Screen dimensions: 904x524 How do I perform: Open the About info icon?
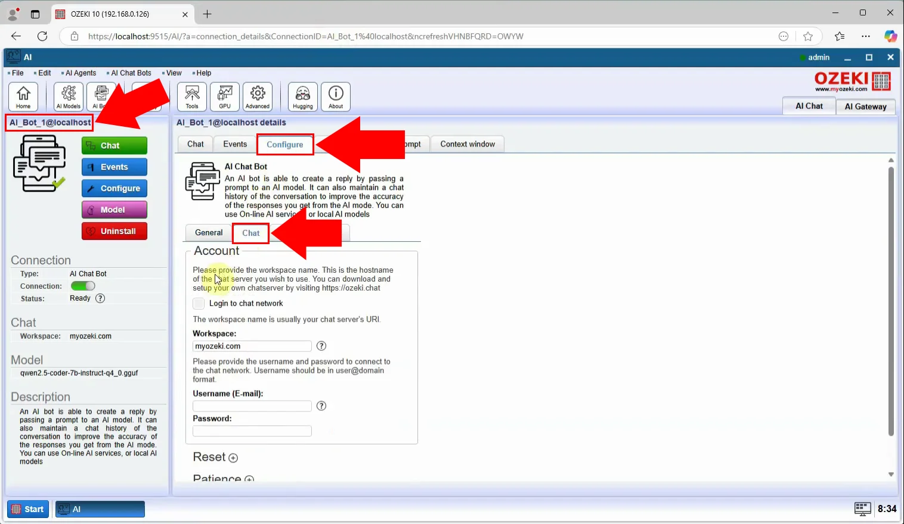pyautogui.click(x=336, y=96)
